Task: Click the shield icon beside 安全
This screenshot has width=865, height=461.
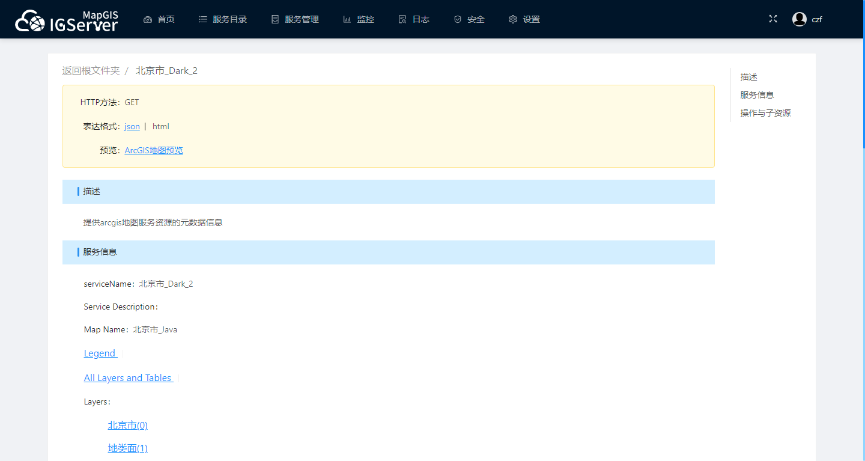Action: (458, 19)
